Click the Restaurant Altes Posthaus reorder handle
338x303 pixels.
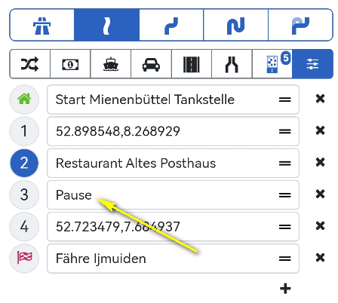pyautogui.click(x=285, y=164)
